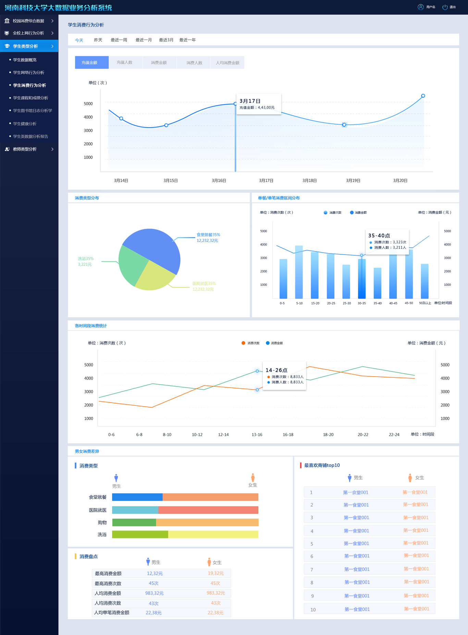Collapse 学生类型分析 menu chevron
Image resolution: width=468 pixels, height=635 pixels.
point(52,46)
